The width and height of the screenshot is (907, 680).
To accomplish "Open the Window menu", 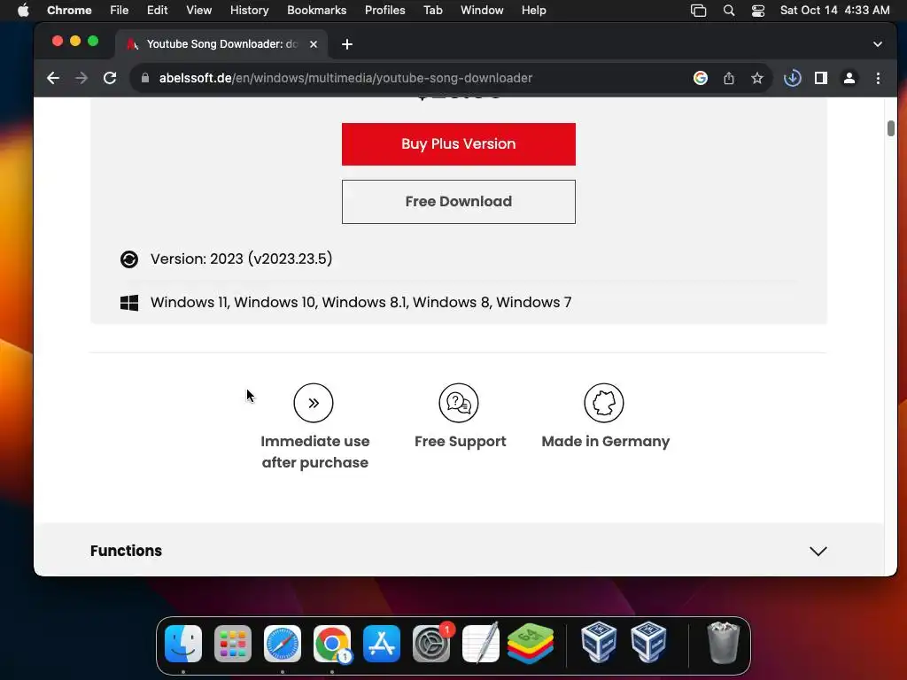I will pyautogui.click(x=482, y=11).
